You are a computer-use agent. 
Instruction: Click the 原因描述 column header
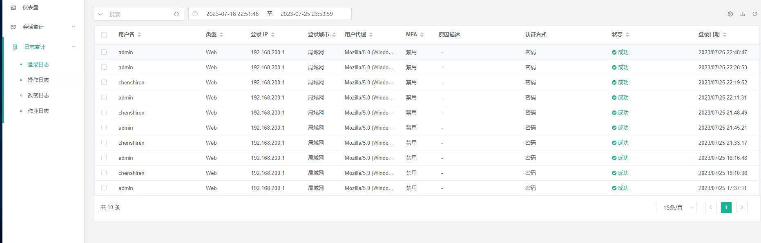(449, 35)
